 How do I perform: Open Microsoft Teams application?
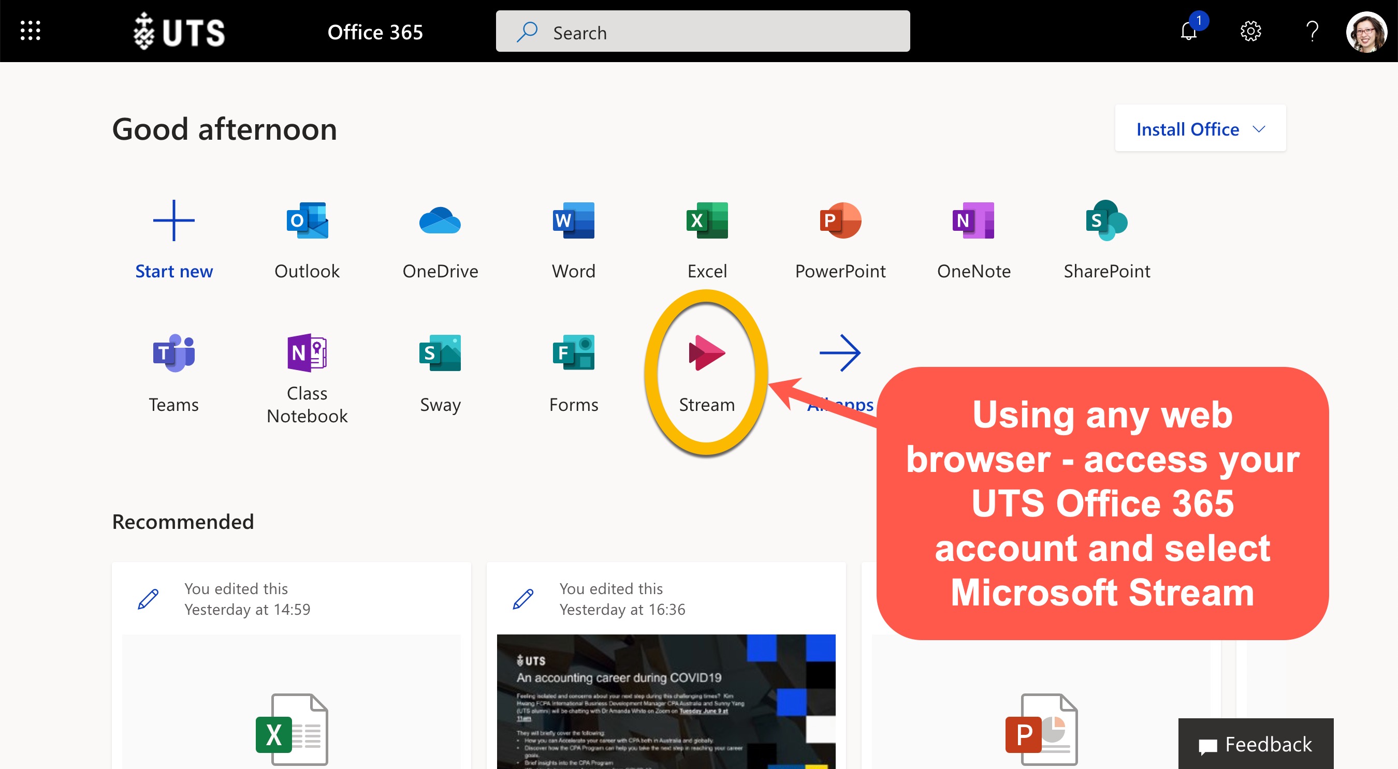(x=173, y=354)
